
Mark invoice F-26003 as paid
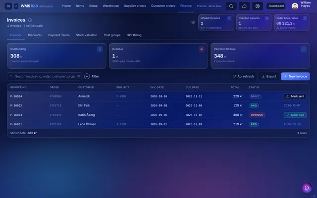295,115
